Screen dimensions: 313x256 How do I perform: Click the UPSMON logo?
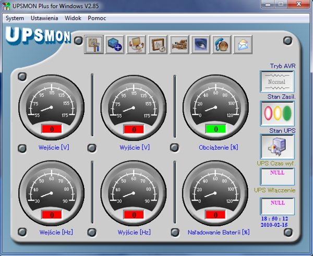(x=38, y=35)
